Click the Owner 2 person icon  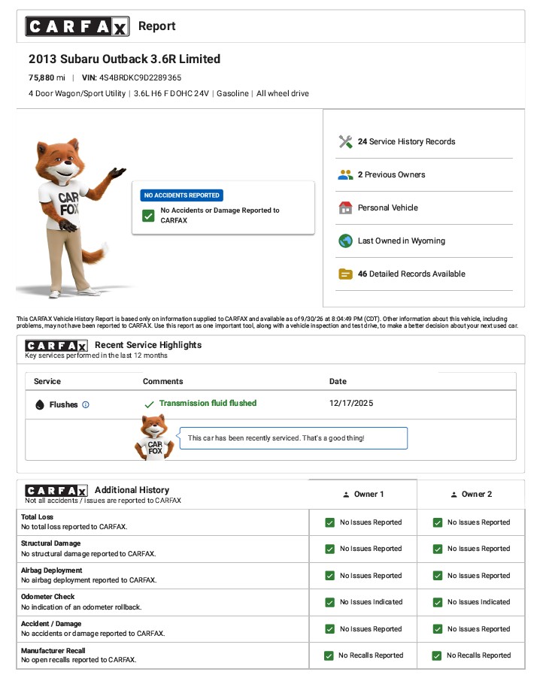tap(454, 495)
